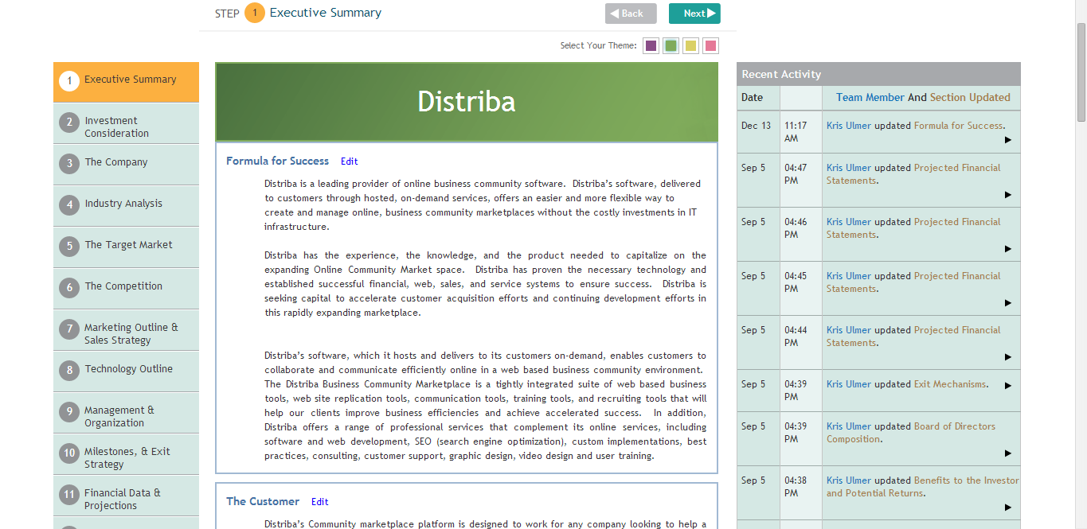Viewport: 1087px width, 529px height.
Task: Open Marketing Outline & Sales Strategy section
Action: coord(131,333)
